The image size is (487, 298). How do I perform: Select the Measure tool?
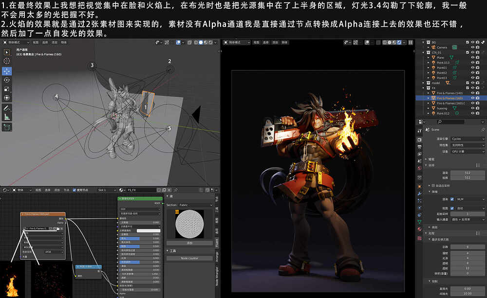[6, 117]
